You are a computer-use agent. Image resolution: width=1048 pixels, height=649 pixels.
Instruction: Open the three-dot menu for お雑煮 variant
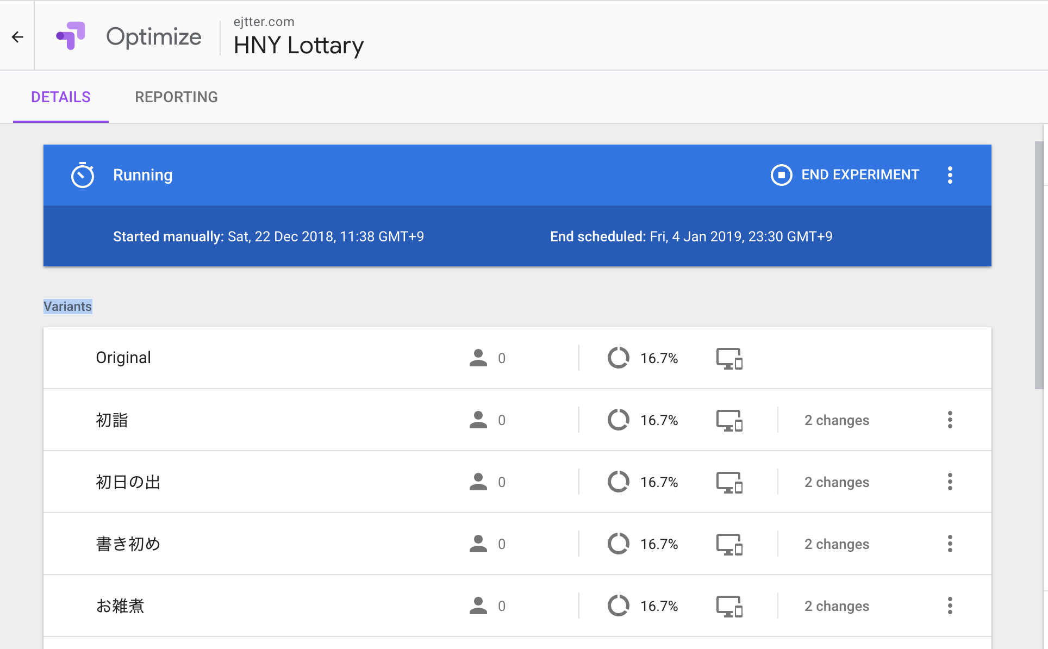[950, 606]
